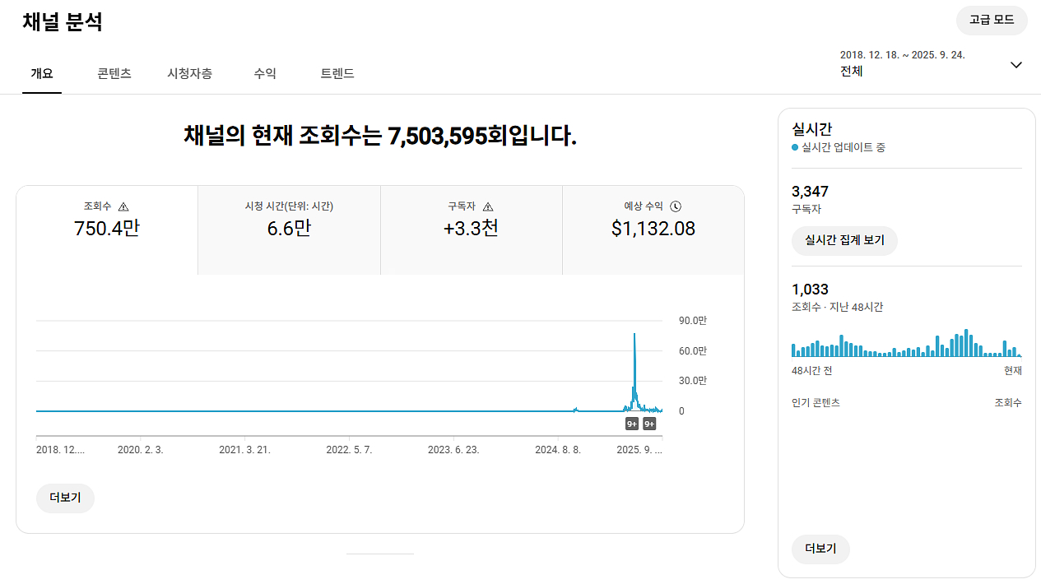Screen dimensions: 1041x584
Task: Click the warning icon beside 조회수
Action: click(x=123, y=207)
